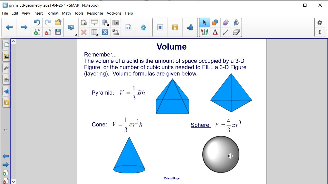This screenshot has height=184, width=328.
Task: Open the View menu
Action: 26,13
